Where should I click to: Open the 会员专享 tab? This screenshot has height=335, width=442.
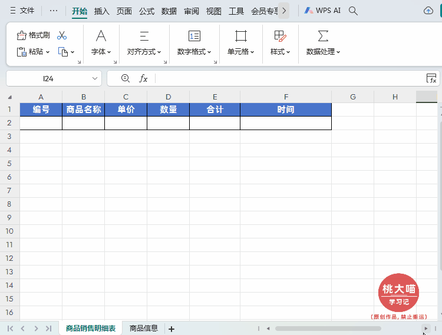(x=264, y=11)
